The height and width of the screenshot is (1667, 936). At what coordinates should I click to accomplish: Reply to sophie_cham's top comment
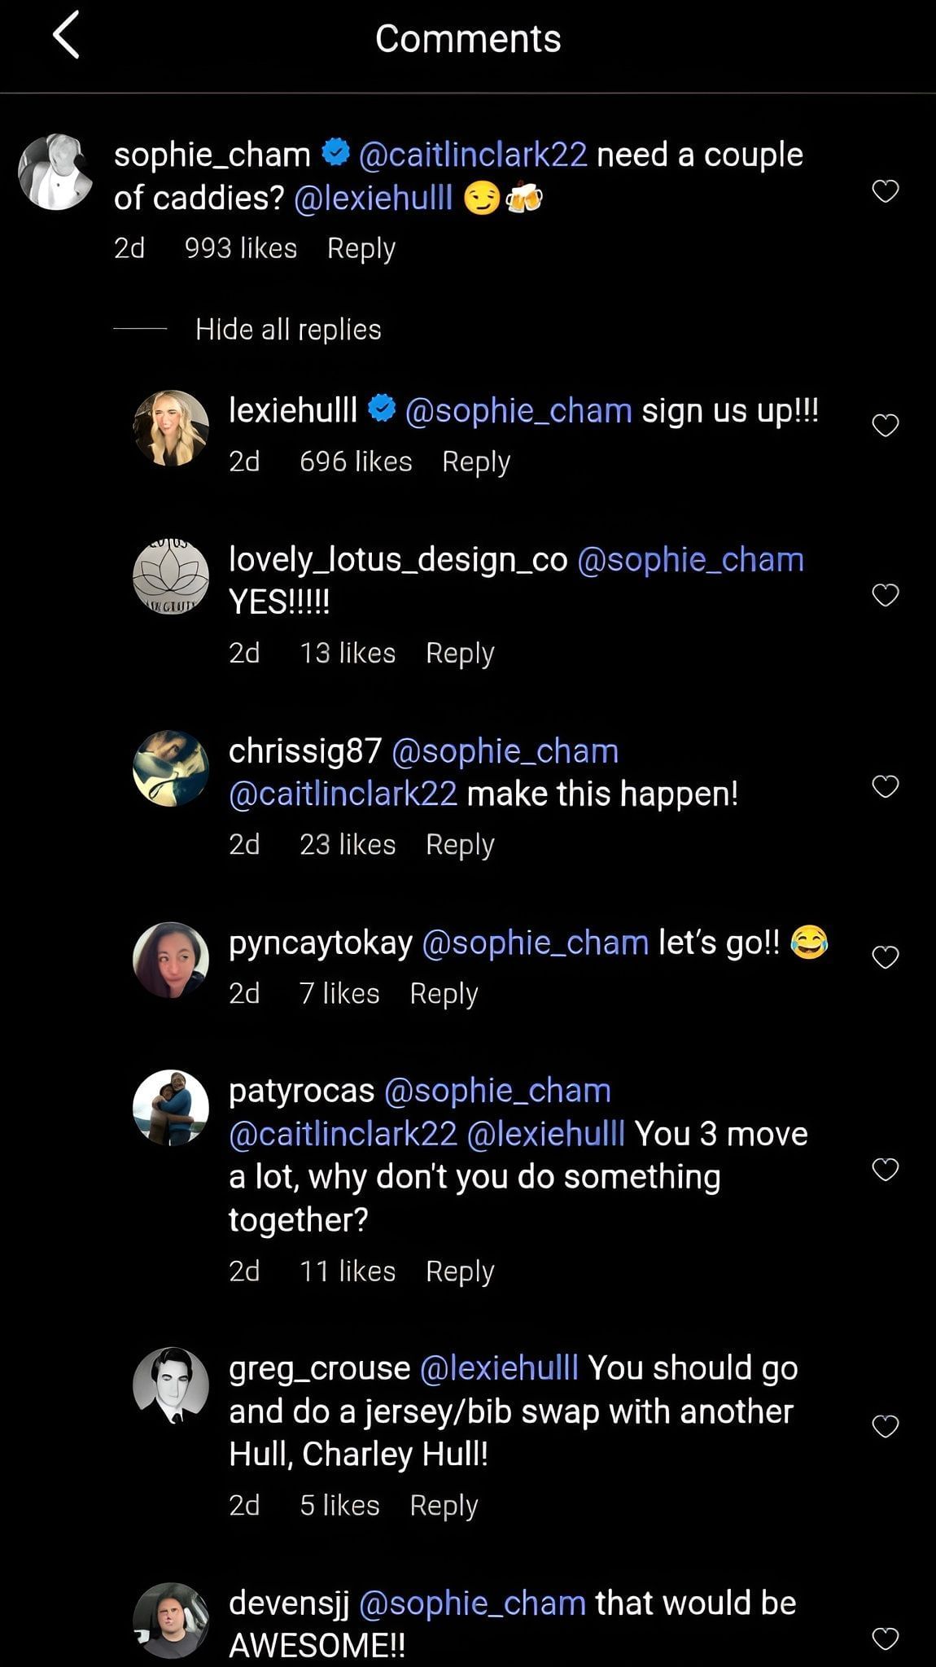click(361, 248)
